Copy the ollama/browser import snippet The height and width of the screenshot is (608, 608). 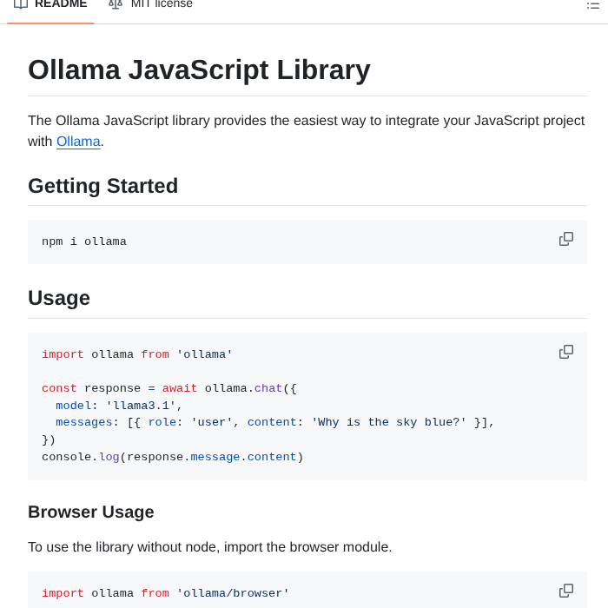coord(566,591)
